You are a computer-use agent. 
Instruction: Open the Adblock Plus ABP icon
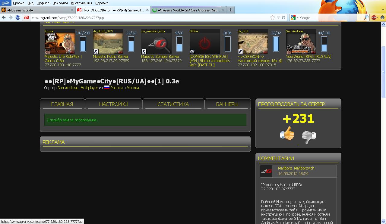(x=374, y=17)
